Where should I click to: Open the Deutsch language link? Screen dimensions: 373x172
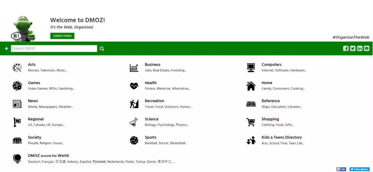tap(34, 161)
